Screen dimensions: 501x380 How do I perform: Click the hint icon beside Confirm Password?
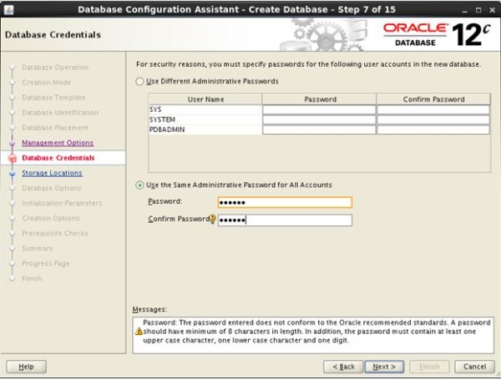pos(213,220)
